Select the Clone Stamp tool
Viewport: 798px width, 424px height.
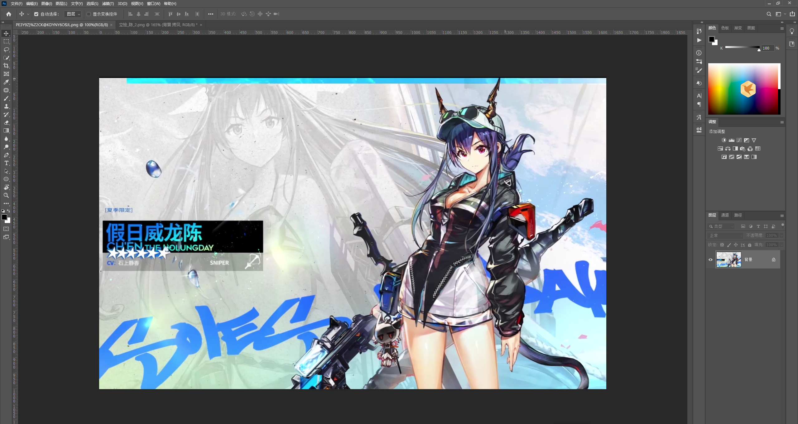6,106
